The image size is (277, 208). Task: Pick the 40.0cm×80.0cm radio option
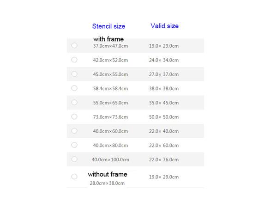click(74, 145)
